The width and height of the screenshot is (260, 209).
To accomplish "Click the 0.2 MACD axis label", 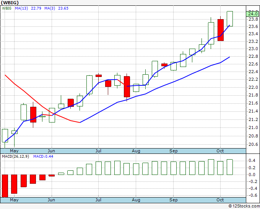I will (x=252, y=168).
